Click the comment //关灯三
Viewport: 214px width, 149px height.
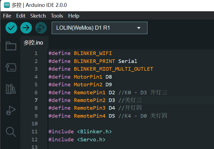(130, 100)
